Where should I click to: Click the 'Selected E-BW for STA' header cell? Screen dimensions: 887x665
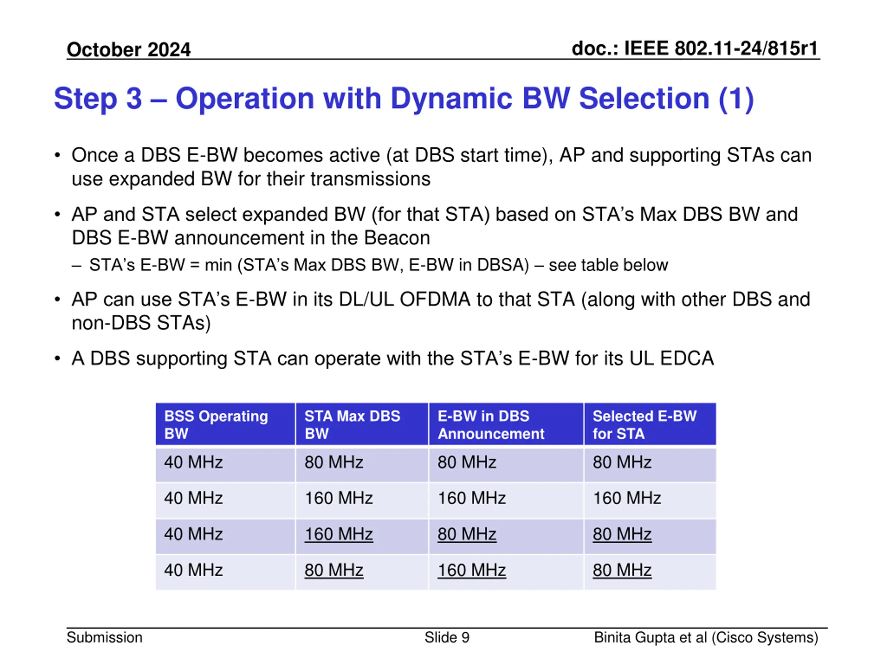tap(644, 425)
